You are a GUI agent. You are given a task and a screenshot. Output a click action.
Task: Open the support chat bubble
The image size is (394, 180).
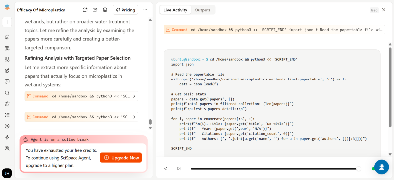(382, 167)
